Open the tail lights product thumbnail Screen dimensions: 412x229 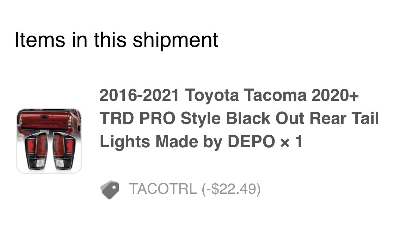pos(49,141)
